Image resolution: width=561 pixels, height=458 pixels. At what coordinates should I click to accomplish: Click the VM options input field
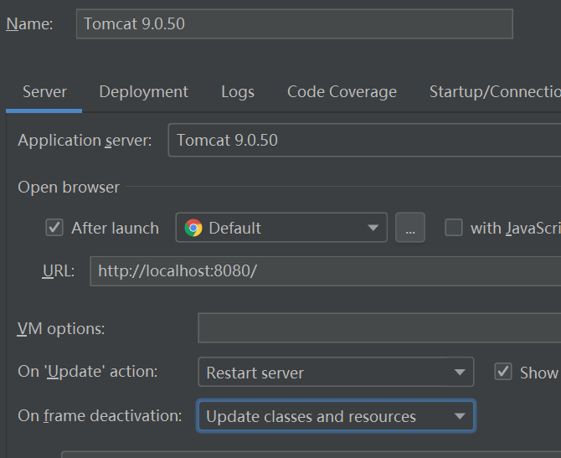(x=379, y=327)
